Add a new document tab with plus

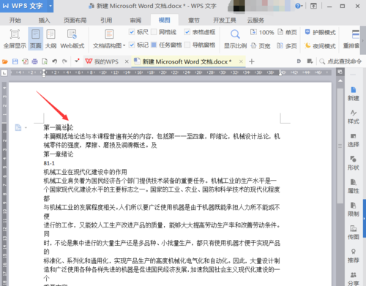click(252, 61)
